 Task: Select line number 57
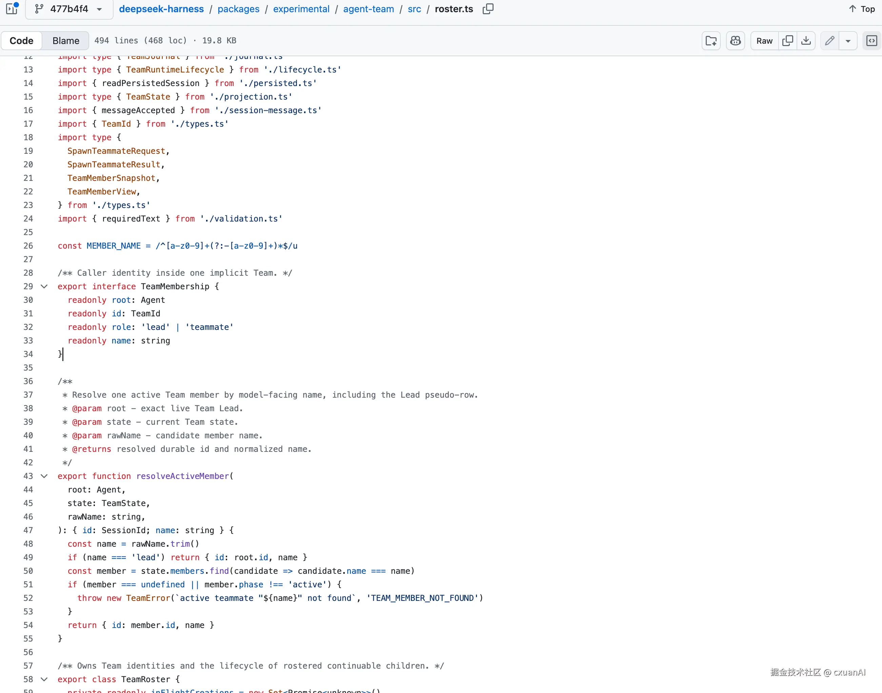coord(28,666)
